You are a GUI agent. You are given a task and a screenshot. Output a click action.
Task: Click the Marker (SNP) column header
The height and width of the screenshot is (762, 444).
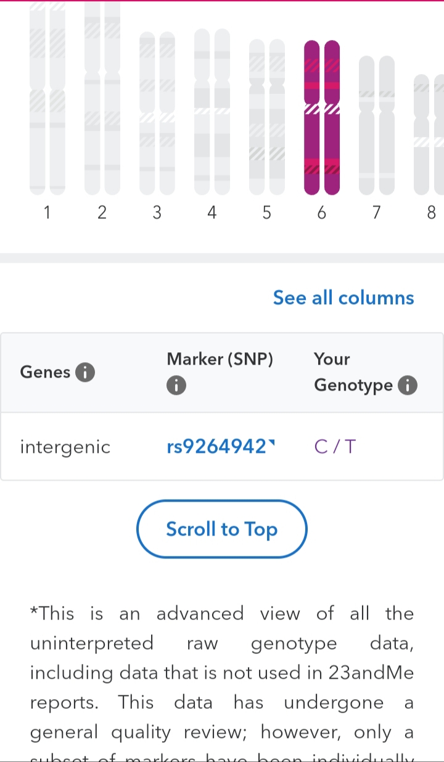tap(220, 359)
